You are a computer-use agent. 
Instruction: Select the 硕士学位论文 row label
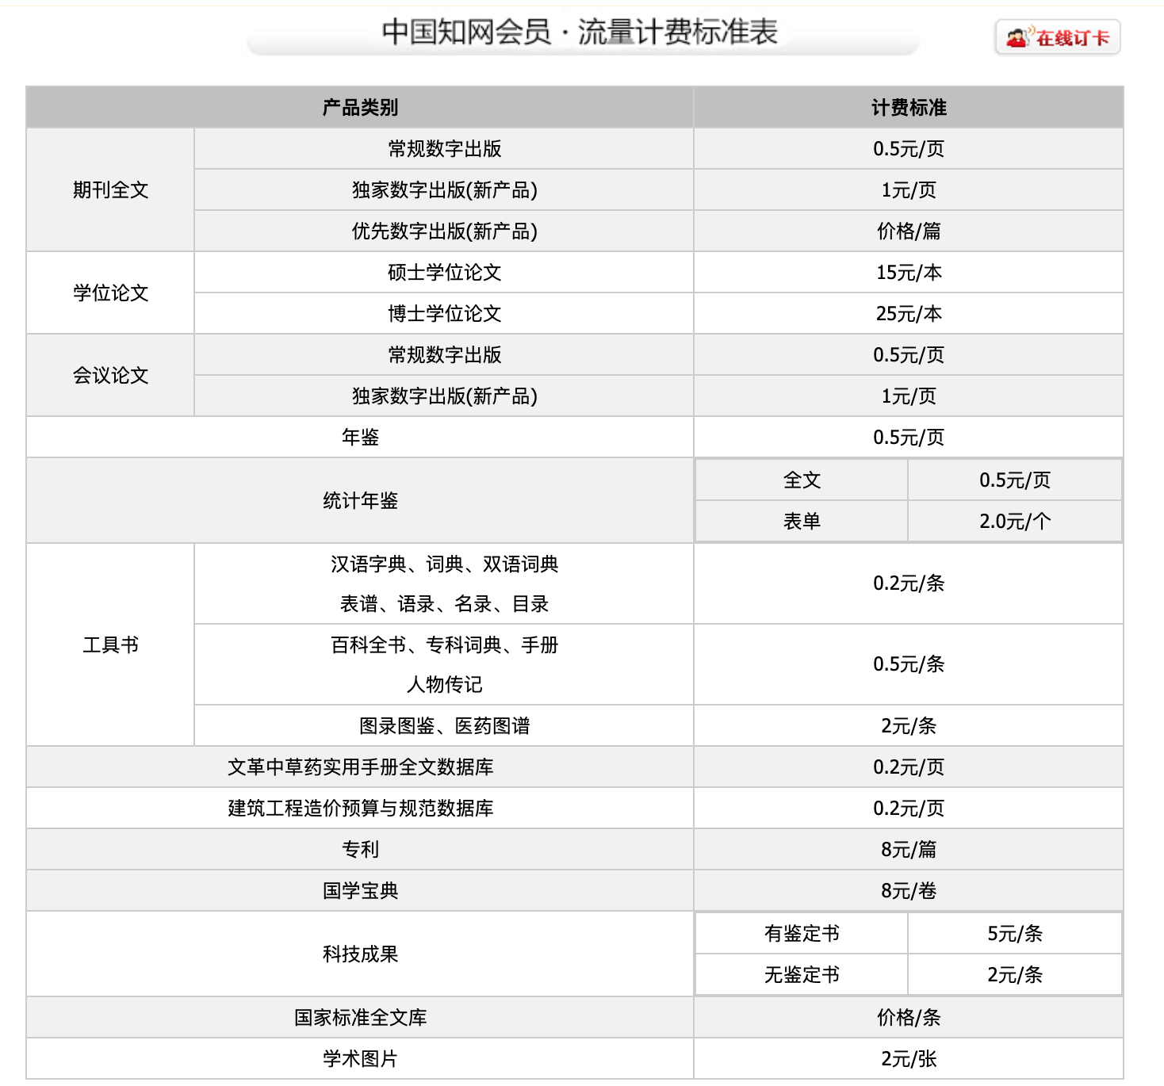pyautogui.click(x=444, y=272)
